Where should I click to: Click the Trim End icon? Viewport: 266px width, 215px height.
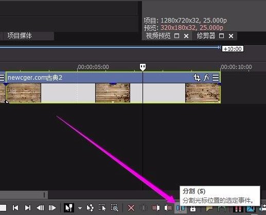point(168,208)
